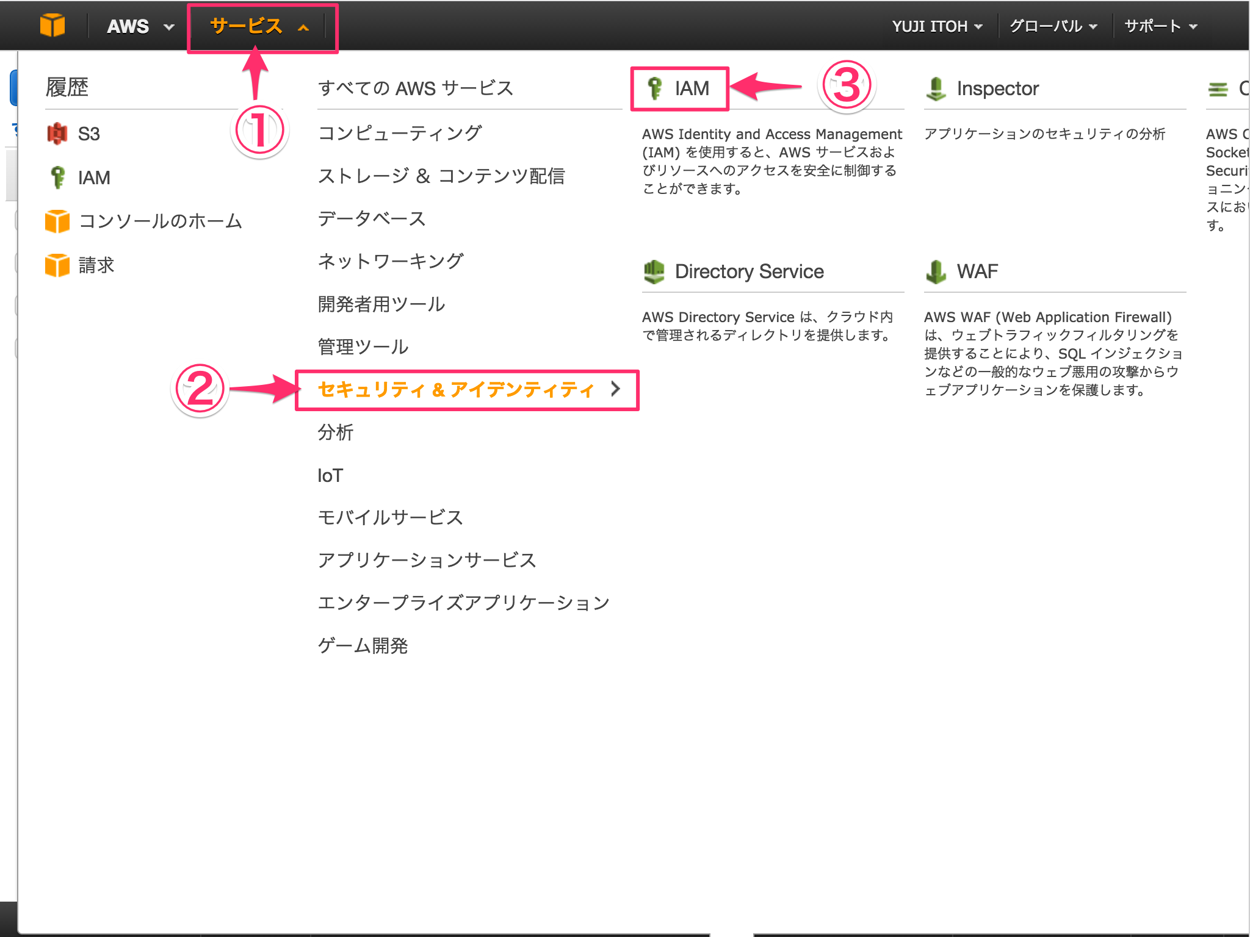Viewport: 1250px width, 937px height.
Task: Select データベース category
Action: click(372, 218)
